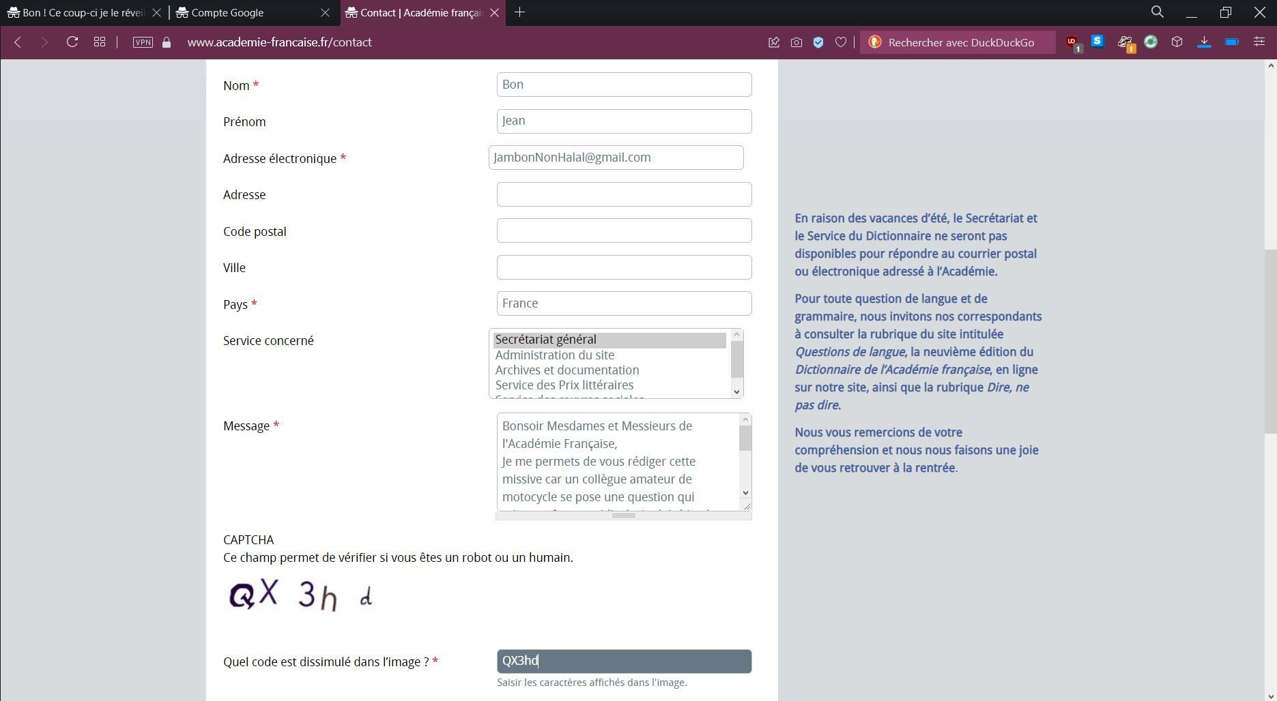Click the service list scroll up arrow
Viewport: 1277px width, 701px height.
click(x=736, y=335)
